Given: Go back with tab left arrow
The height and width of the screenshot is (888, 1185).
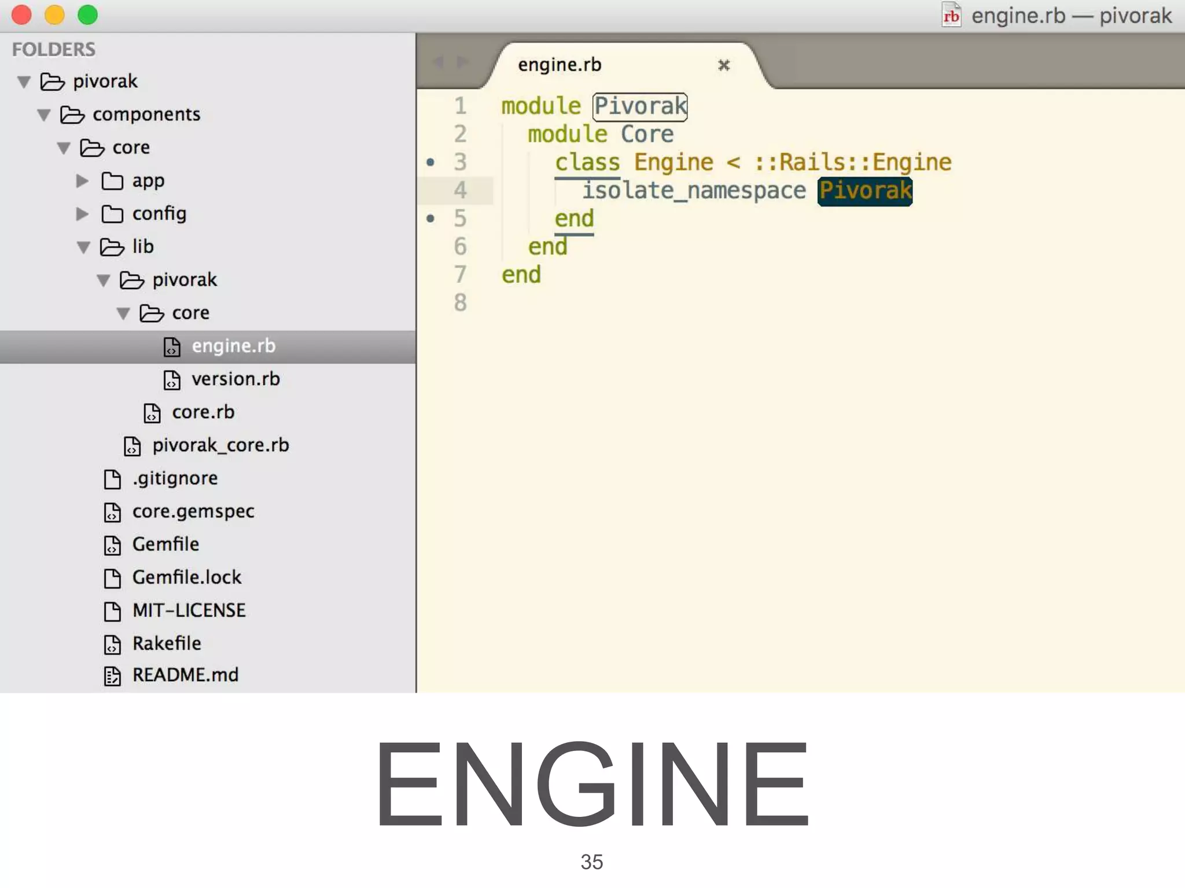Looking at the screenshot, I should (439, 62).
